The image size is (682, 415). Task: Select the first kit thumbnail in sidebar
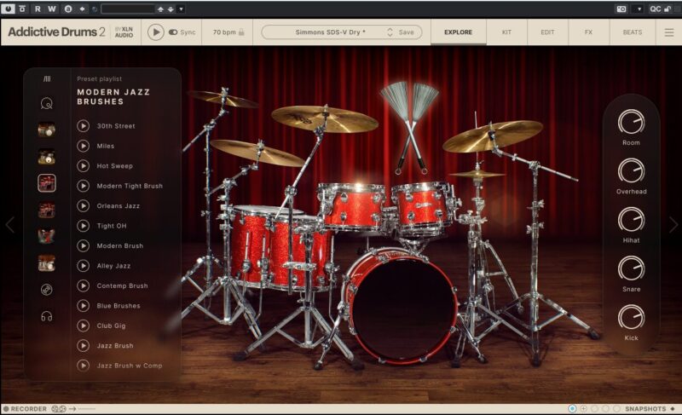47,130
